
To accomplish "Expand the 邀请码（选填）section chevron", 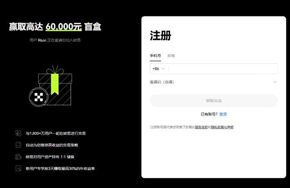I will point(275,82).
